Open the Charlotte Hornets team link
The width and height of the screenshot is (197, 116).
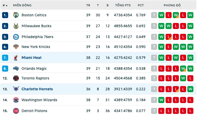(x=37, y=89)
